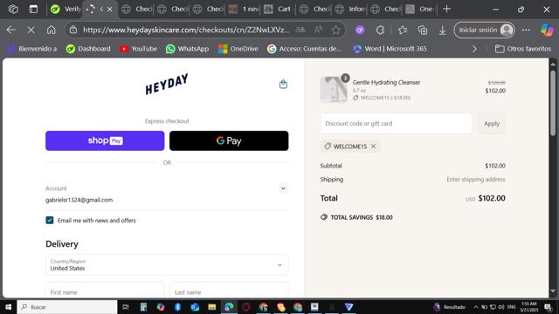Viewport: 559px width, 314px height.
Task: Stop loading the page
Action: click(x=31, y=30)
